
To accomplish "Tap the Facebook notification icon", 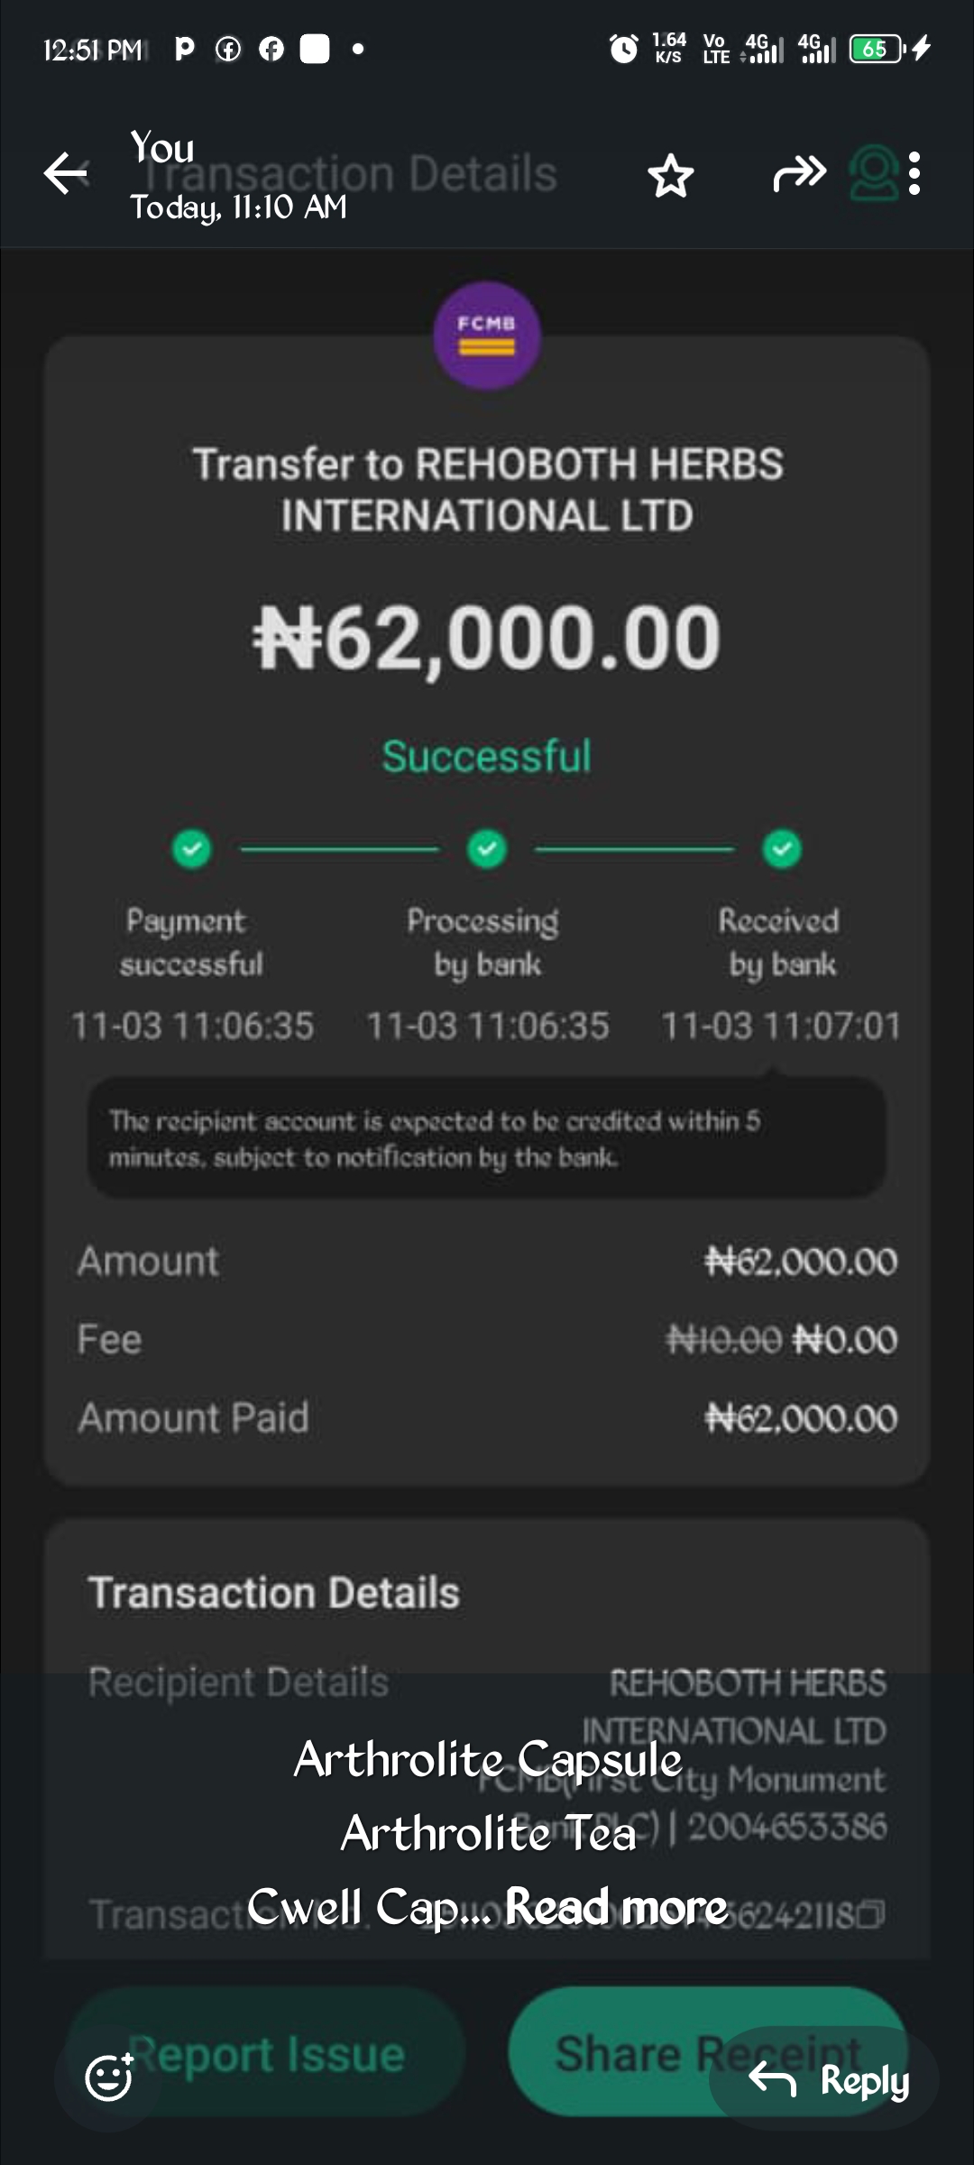I will point(271,49).
